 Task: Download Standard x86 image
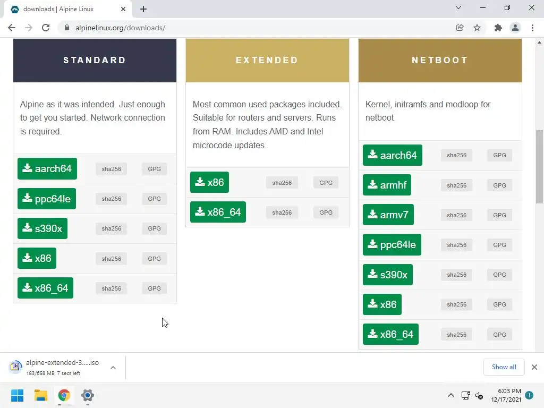click(37, 258)
